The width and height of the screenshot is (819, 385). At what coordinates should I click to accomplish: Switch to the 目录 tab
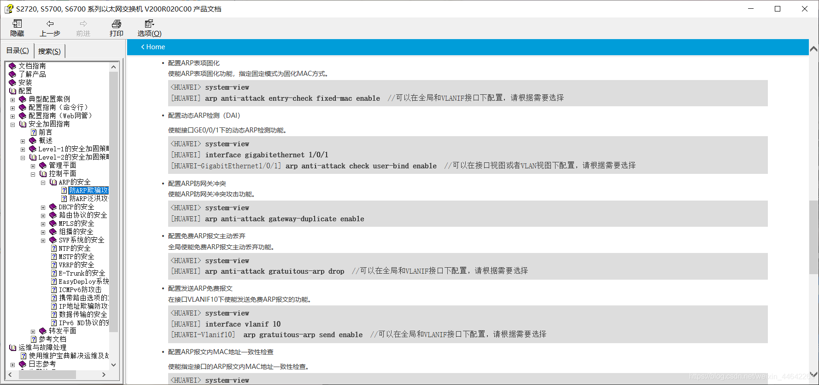18,50
